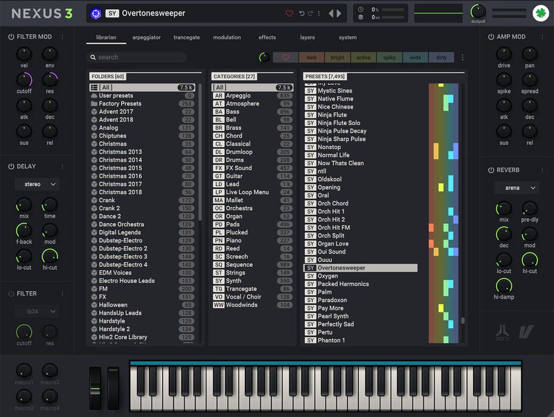Image resolution: width=554 pixels, height=417 pixels.
Task: Select the Orch Hit FM preset
Action: point(361,228)
